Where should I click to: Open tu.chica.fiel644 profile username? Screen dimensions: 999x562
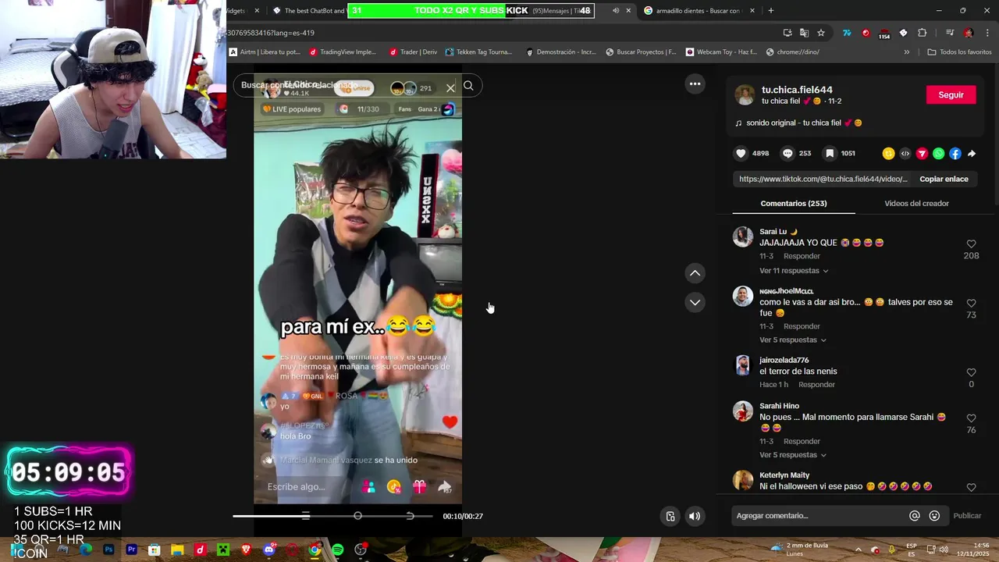(797, 90)
